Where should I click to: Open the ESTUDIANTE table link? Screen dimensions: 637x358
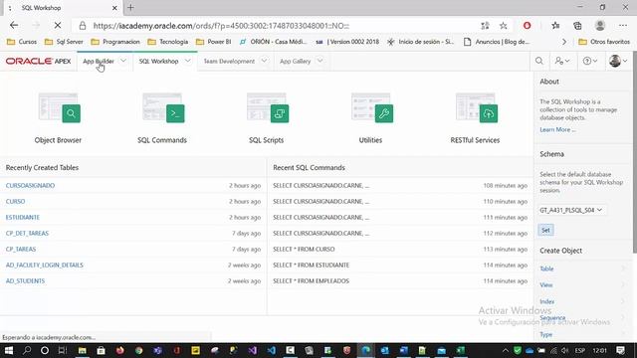(x=23, y=217)
